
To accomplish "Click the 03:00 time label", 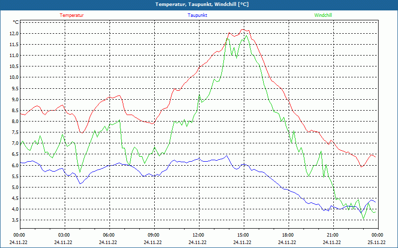I will tap(65, 235).
